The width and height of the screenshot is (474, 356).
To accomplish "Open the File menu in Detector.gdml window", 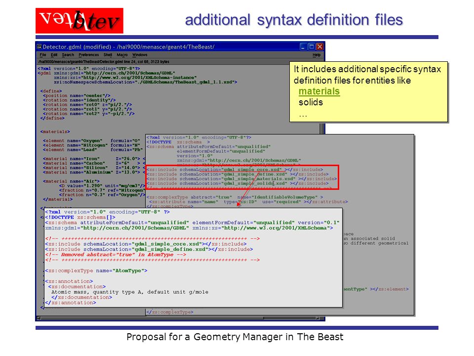I will point(42,55).
